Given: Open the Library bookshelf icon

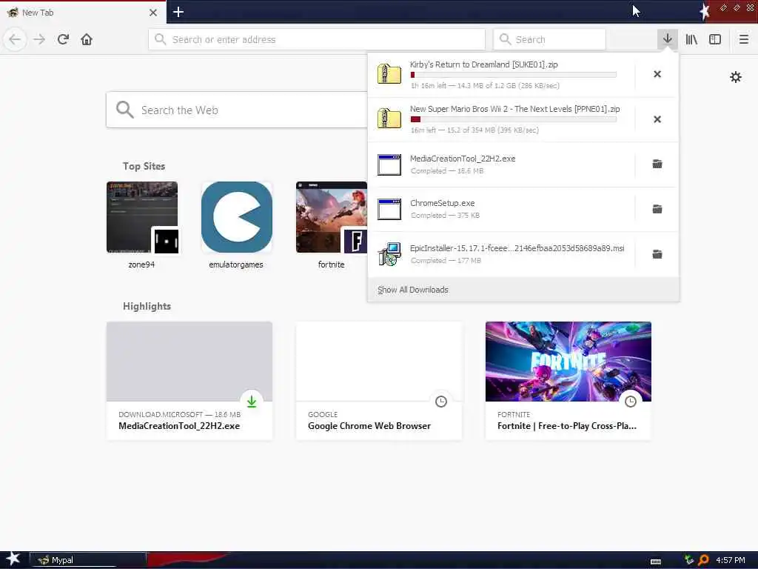Looking at the screenshot, I should (x=691, y=39).
